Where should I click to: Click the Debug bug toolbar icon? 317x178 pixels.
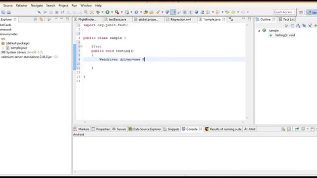(98, 12)
